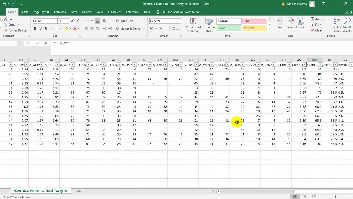Click Top Align icon
The height and width of the screenshot is (199, 353).
point(87,21)
